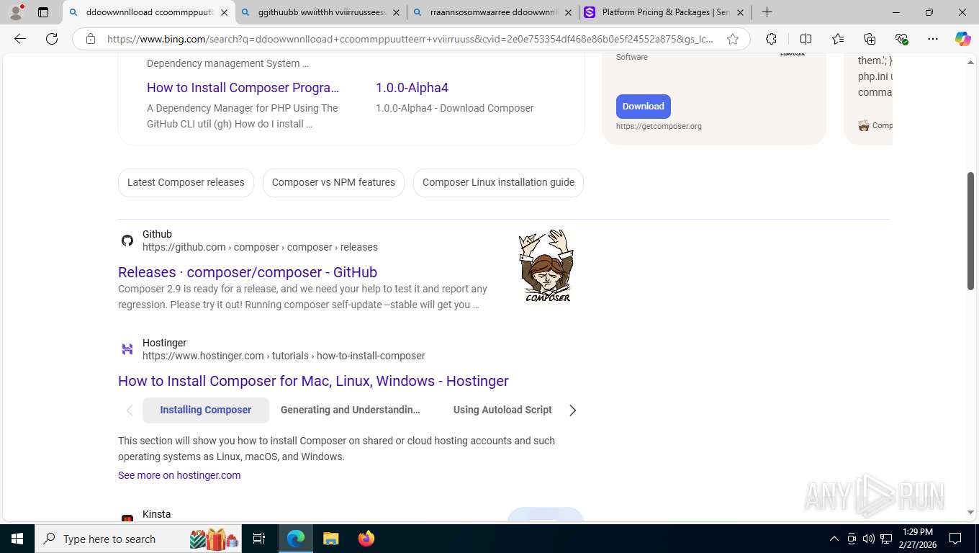View site information lock icon
This screenshot has height=553, width=979.
[91, 39]
